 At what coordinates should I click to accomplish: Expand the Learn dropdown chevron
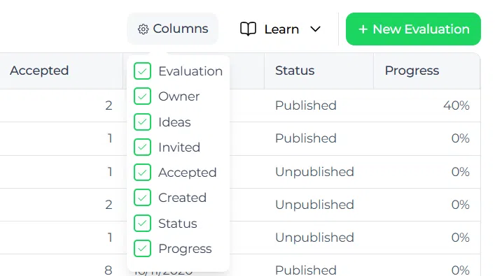[x=315, y=29]
